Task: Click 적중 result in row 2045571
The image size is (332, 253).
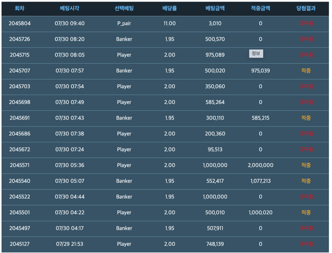Action: point(306,165)
